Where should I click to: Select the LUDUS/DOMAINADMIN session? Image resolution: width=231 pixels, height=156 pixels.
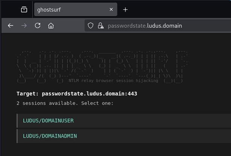pos(50,136)
